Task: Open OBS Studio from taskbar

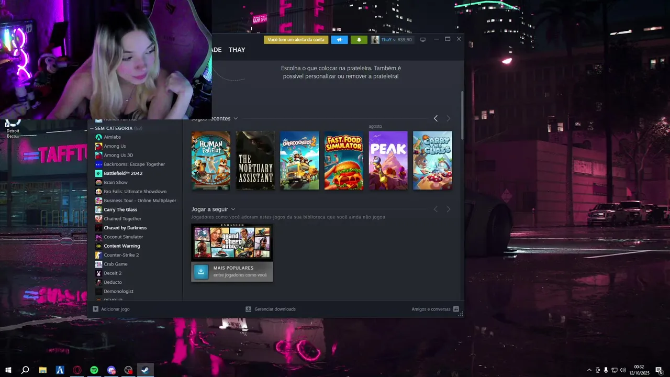Action: tap(129, 370)
